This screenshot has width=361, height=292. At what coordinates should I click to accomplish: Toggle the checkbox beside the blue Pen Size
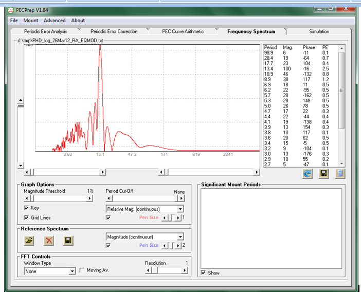pos(108,246)
